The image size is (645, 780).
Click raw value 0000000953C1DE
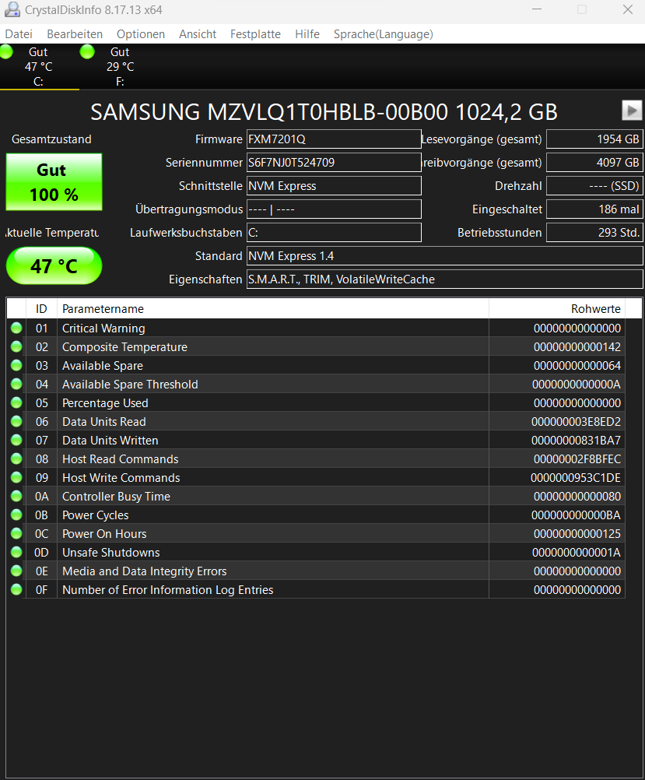(x=576, y=477)
